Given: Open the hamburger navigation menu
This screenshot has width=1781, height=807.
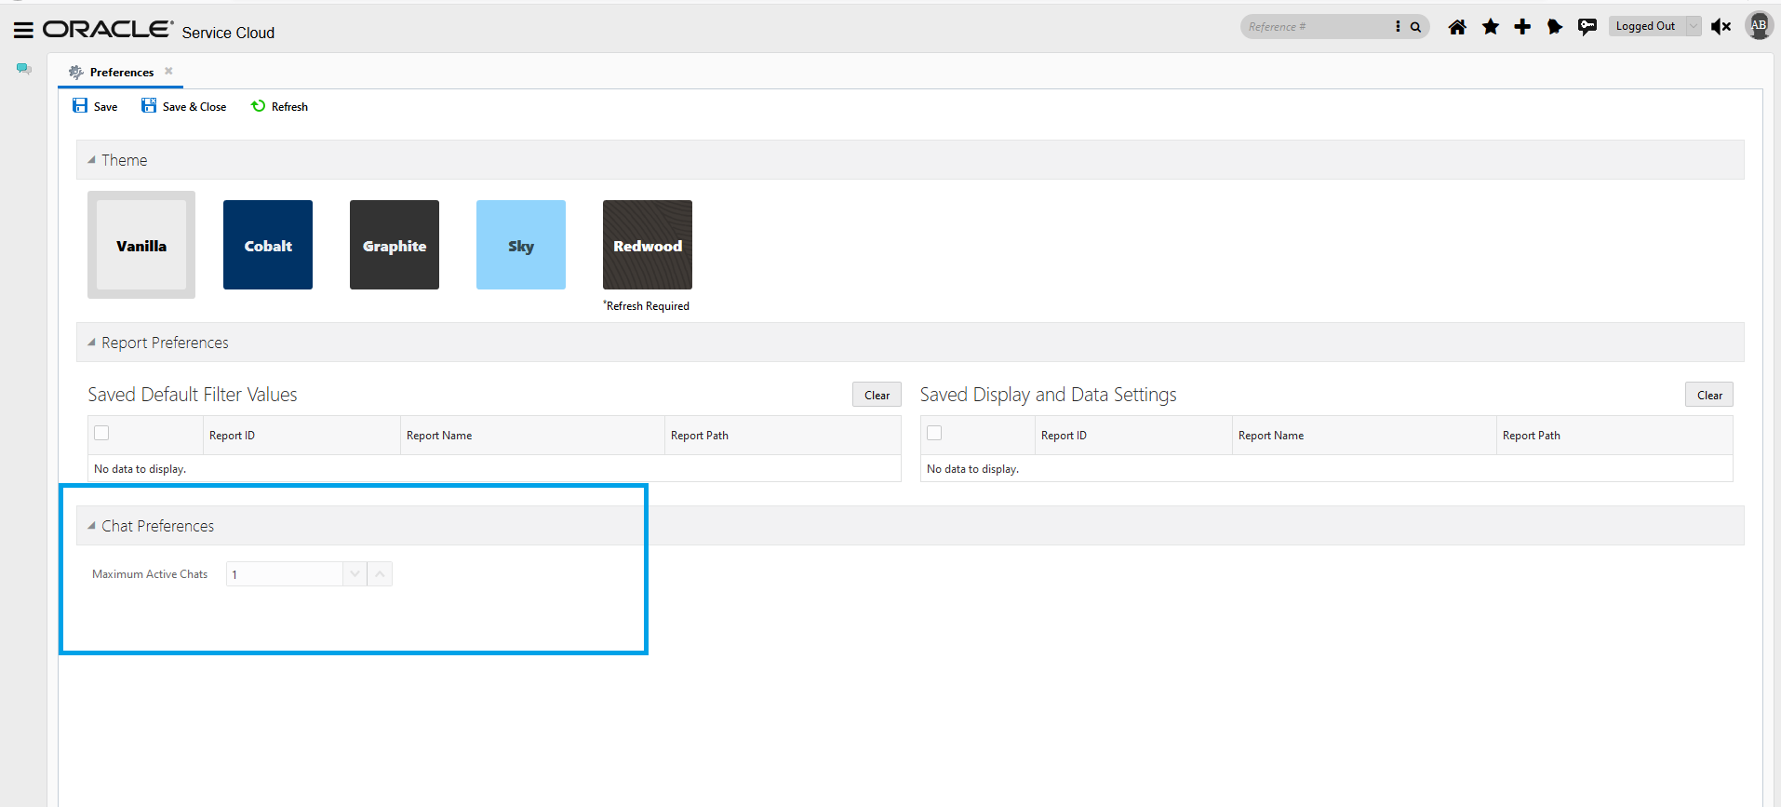Looking at the screenshot, I should click(x=23, y=30).
